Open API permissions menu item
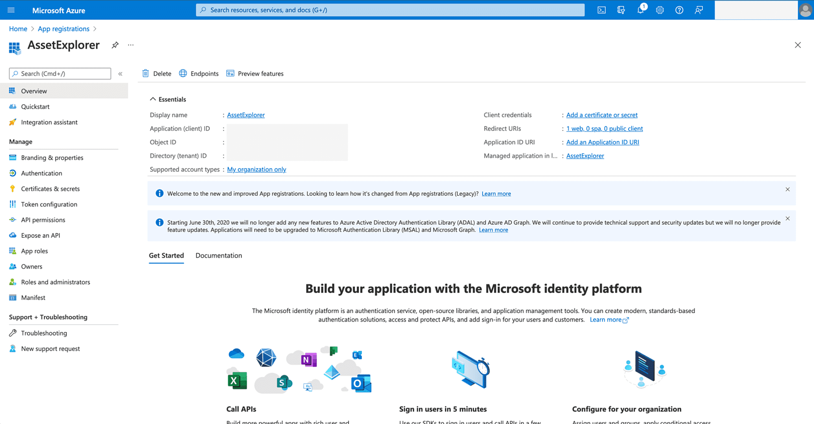 pos(43,220)
